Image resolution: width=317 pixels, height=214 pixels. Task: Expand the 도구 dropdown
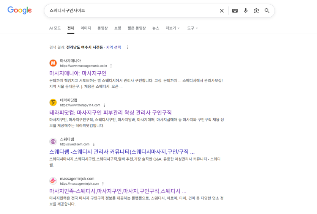192,28
